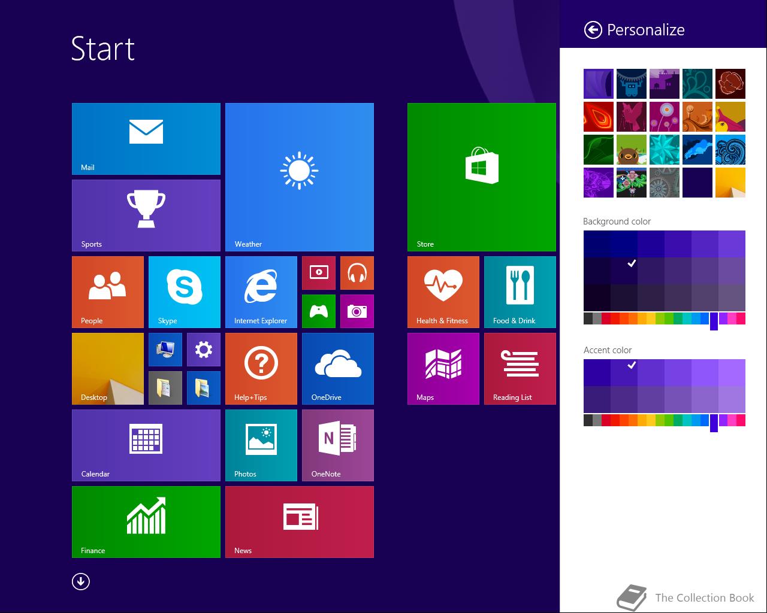Open the Desktop tile
The image size is (767, 613).
click(108, 369)
